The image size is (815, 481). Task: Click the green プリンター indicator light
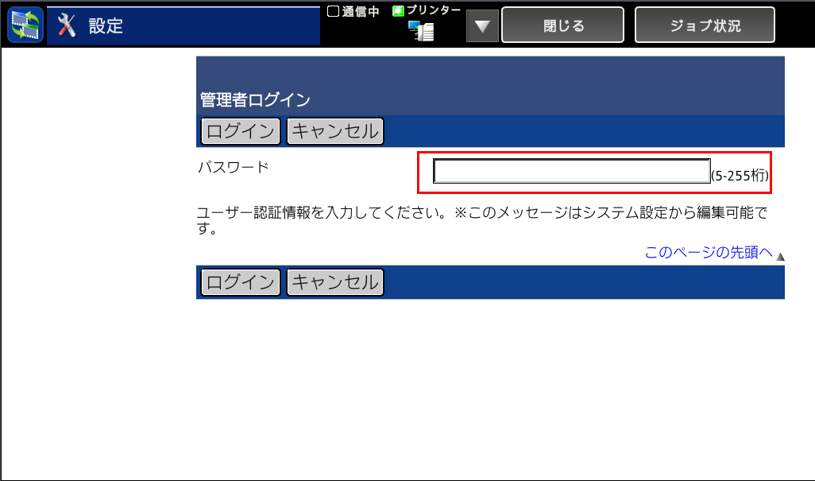399,11
